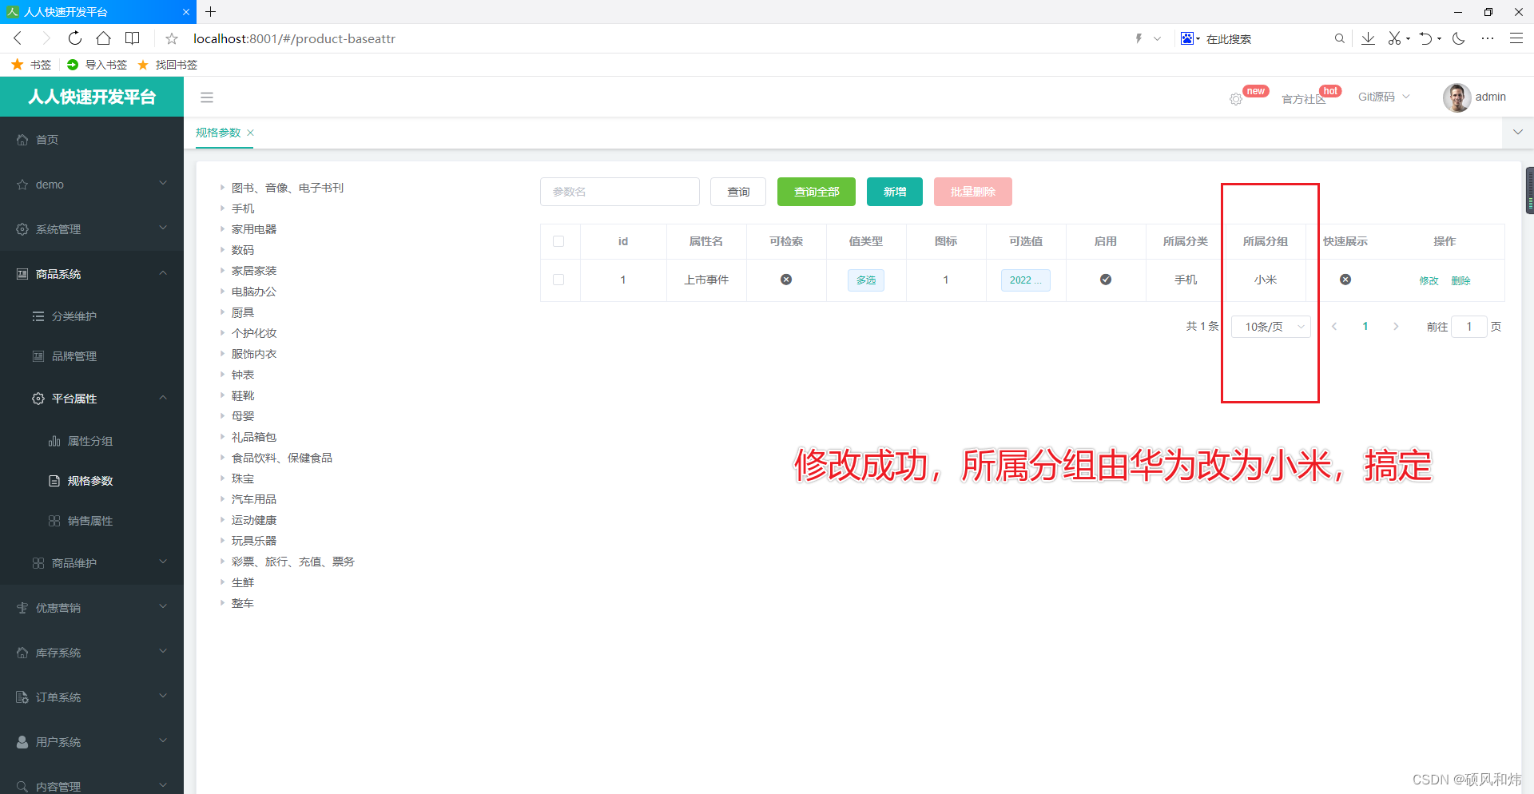The width and height of the screenshot is (1534, 794).
Task: Click the green 查询全部 button
Action: coord(817,192)
